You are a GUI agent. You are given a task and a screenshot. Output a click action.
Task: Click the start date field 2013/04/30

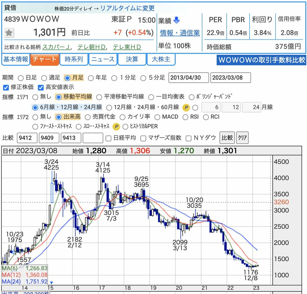coord(189,78)
